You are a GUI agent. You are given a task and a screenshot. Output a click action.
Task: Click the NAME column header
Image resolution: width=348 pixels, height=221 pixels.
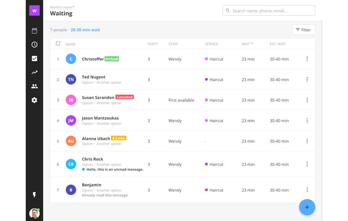pos(70,44)
